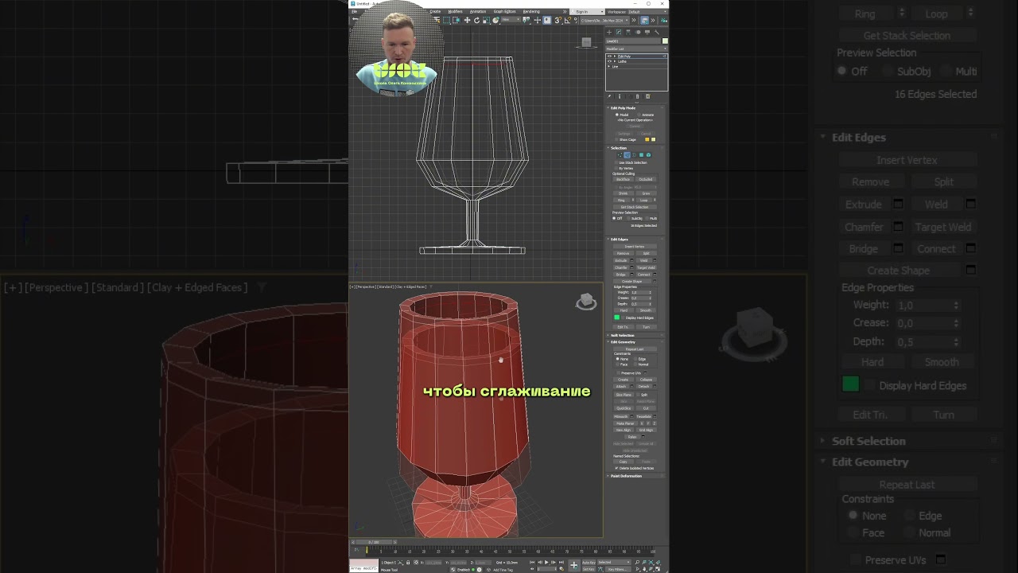Click the Line001 object color swatch
This screenshot has height=573, width=1018.
(x=665, y=41)
